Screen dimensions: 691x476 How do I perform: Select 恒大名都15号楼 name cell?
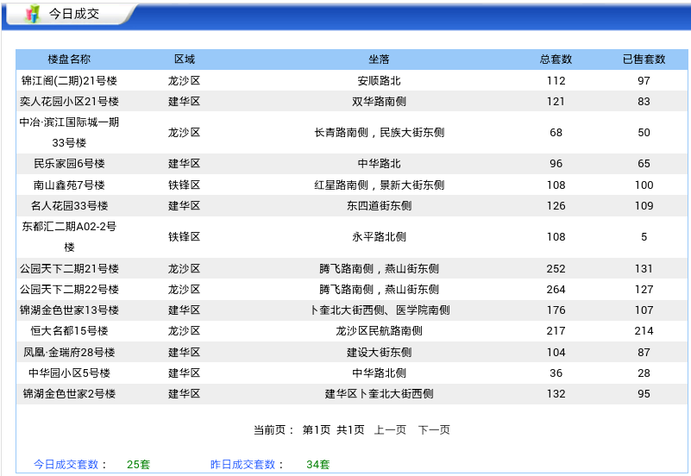point(69,330)
